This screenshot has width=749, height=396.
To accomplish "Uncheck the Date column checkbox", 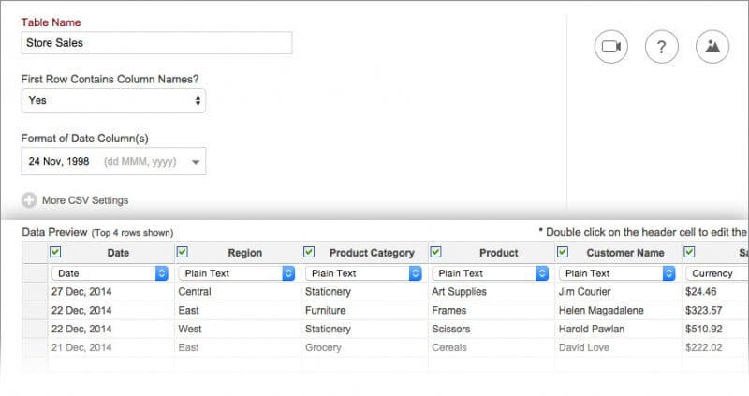I will click(55, 252).
